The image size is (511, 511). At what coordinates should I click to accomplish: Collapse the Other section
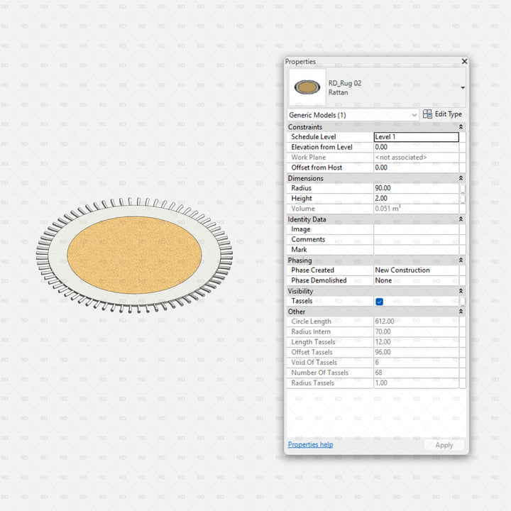point(461,312)
